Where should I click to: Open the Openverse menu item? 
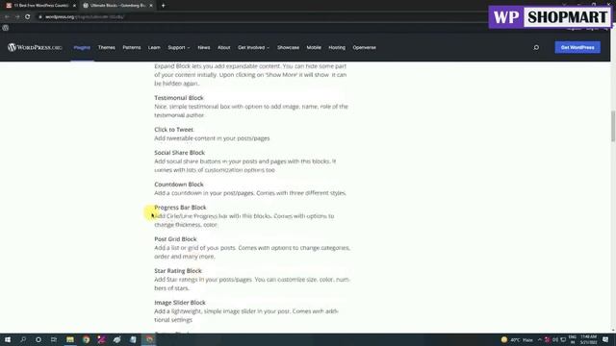pos(364,47)
